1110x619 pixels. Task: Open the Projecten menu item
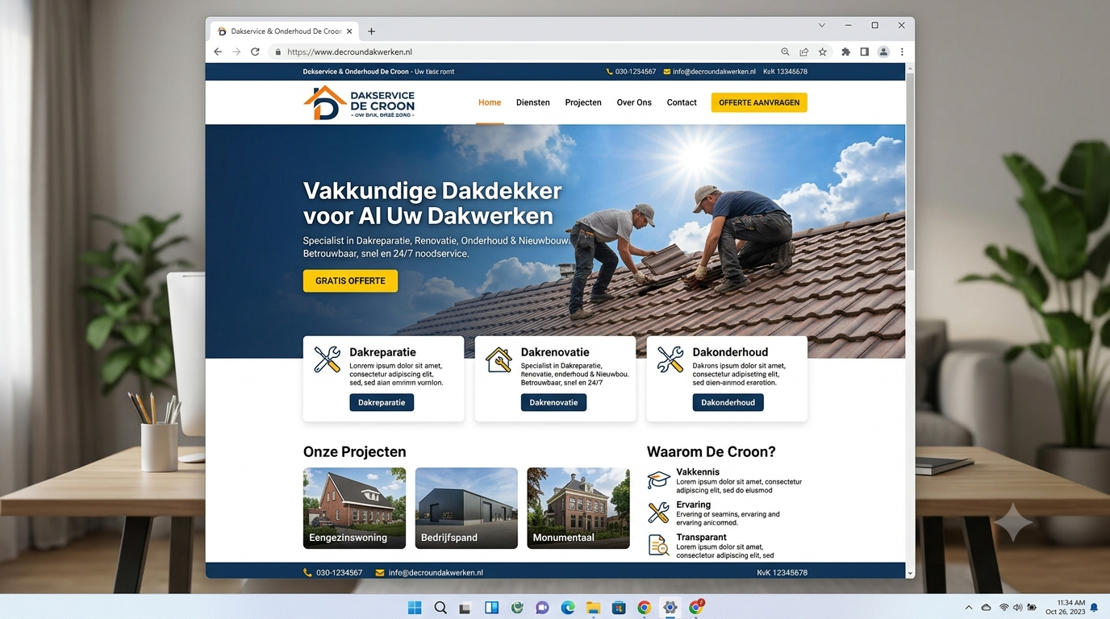pyautogui.click(x=583, y=102)
